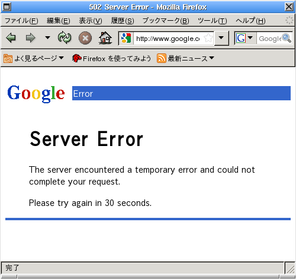Click the Back arrow button

[x=11, y=37]
